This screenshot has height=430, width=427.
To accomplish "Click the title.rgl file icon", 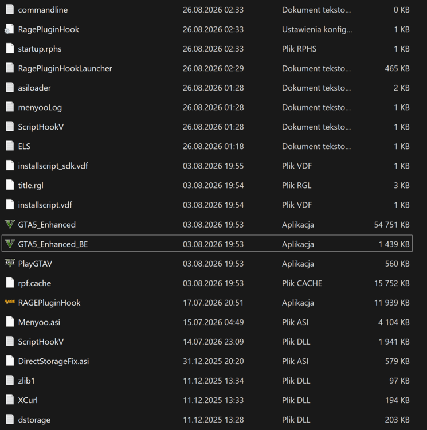I will (10, 185).
